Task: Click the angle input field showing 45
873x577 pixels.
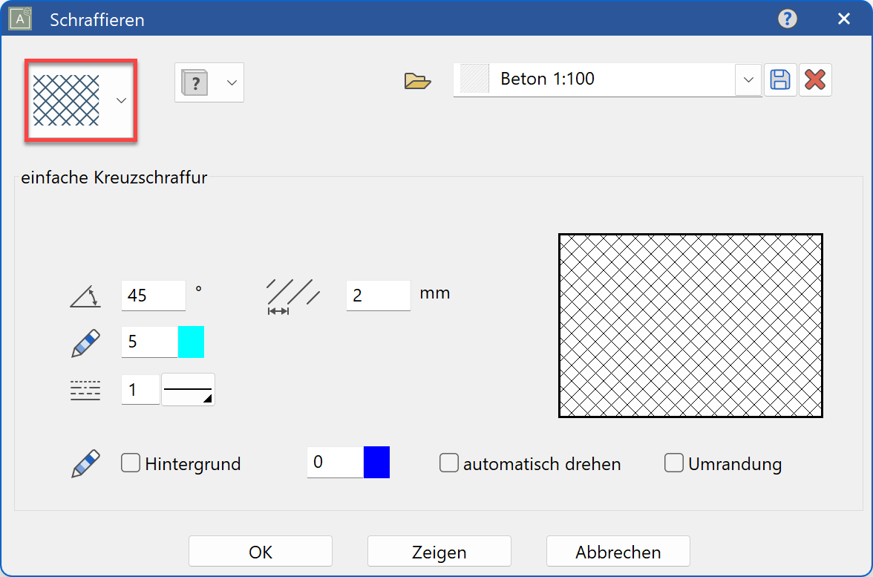Action: [152, 295]
